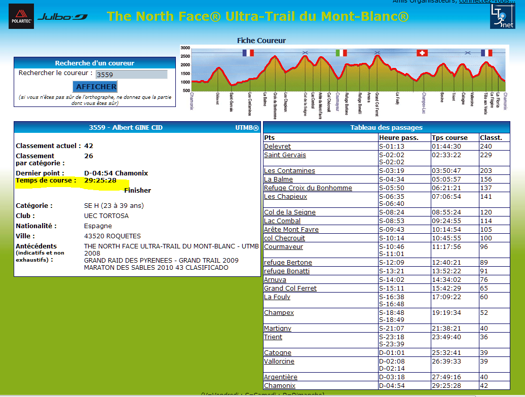Open the connectez-vous link
525x397 pixels.
coord(486,2)
